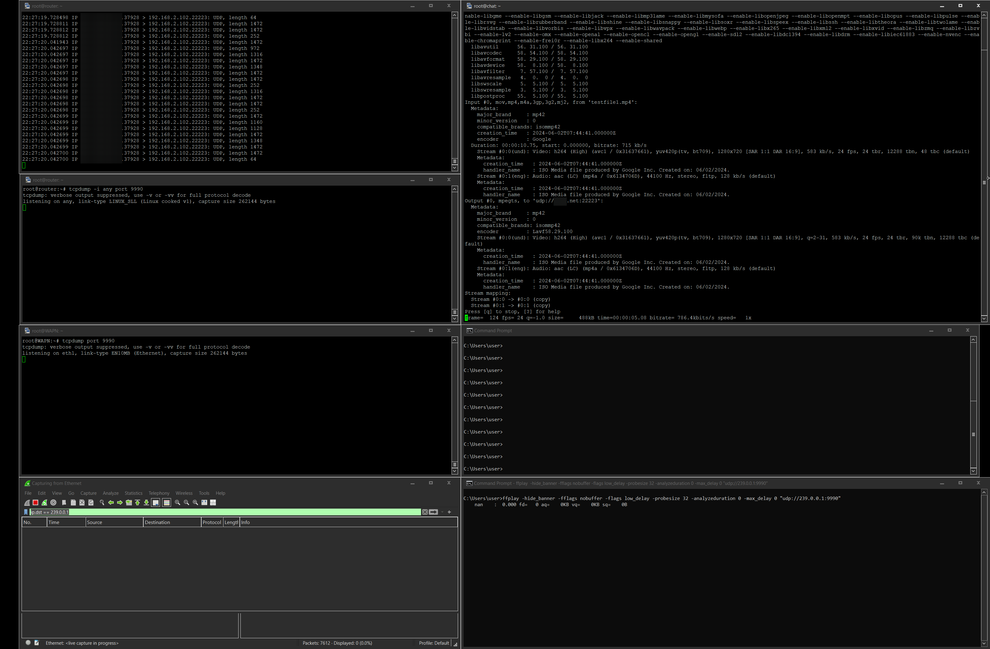The image size is (990, 649).
Task: Clear the display filter with X button
Action: point(425,512)
